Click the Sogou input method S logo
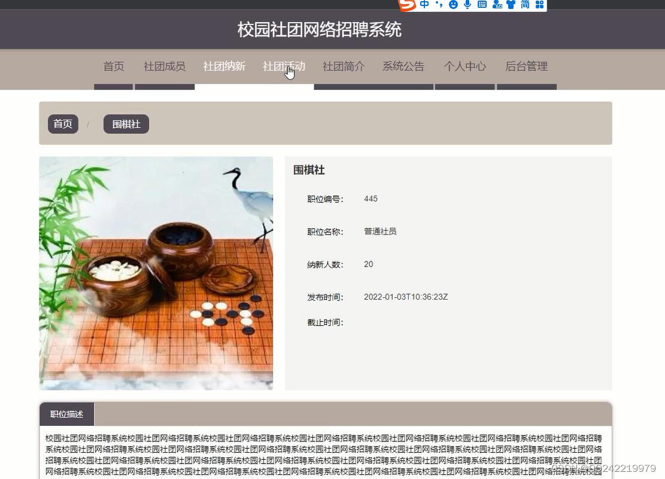 pos(406,5)
